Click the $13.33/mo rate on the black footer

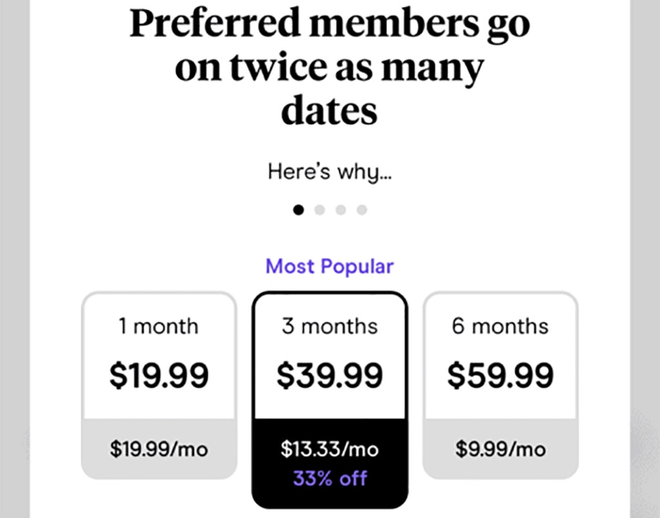click(x=329, y=449)
